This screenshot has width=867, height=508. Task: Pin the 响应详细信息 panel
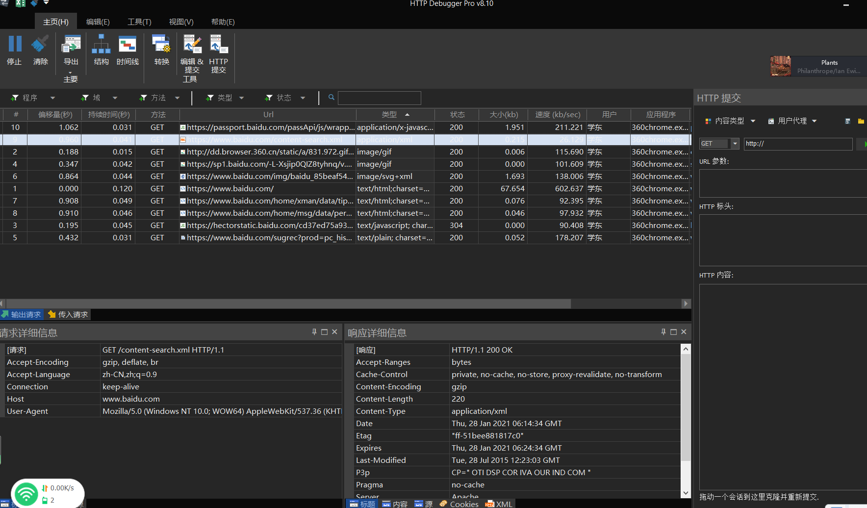click(x=663, y=332)
